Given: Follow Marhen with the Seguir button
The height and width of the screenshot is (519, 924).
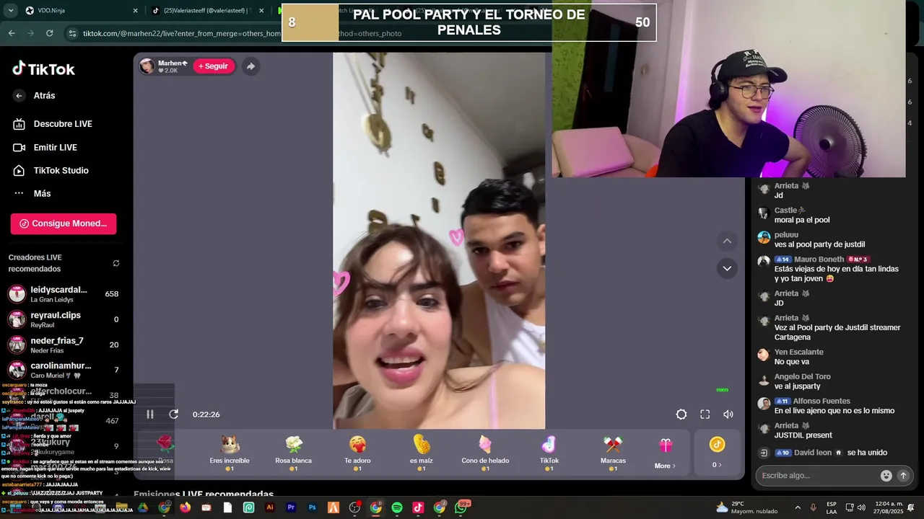Looking at the screenshot, I should [x=214, y=66].
